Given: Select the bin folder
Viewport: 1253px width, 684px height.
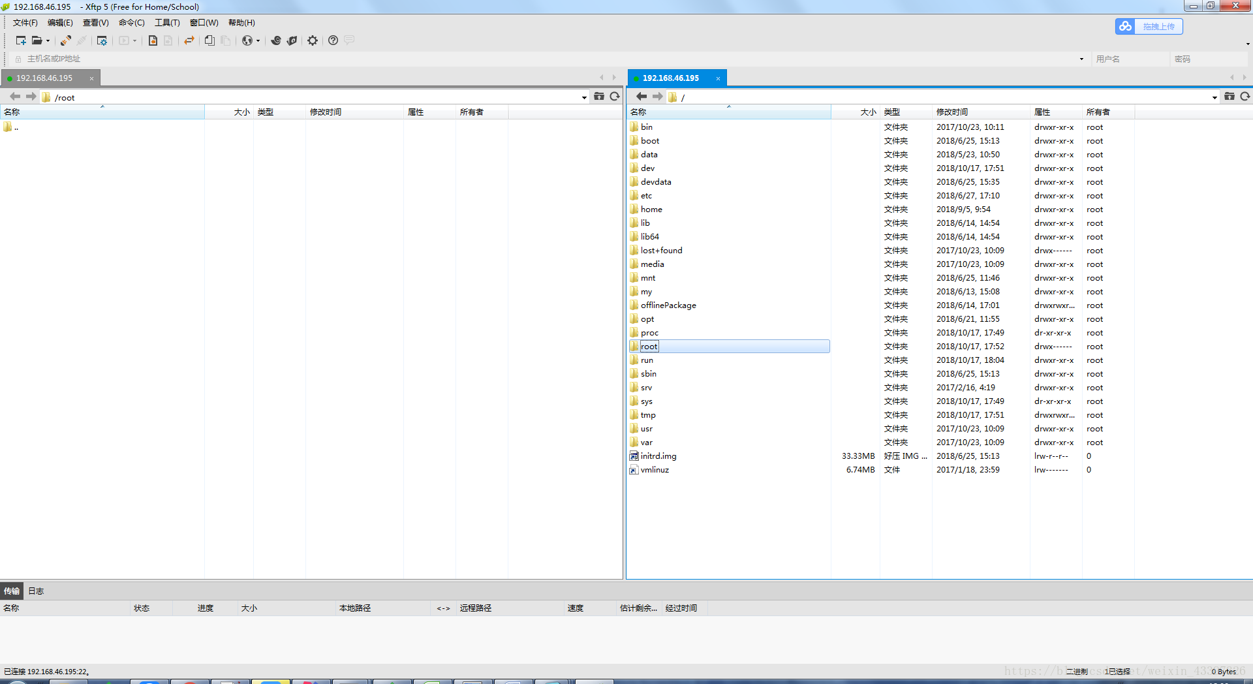Looking at the screenshot, I should [x=642, y=127].
